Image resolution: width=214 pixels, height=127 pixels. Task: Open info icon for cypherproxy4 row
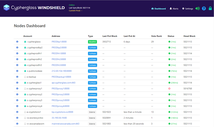[x=17, y=106]
